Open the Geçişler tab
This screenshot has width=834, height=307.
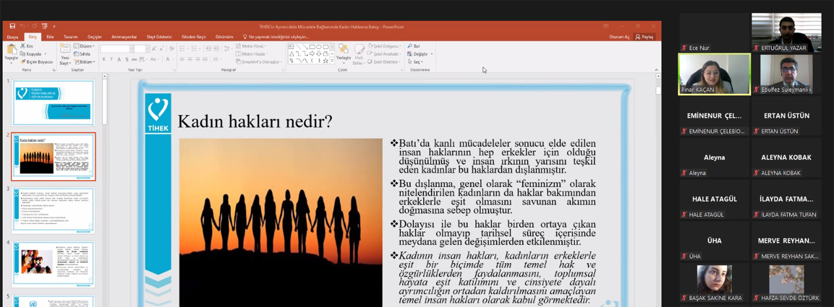coord(94,37)
